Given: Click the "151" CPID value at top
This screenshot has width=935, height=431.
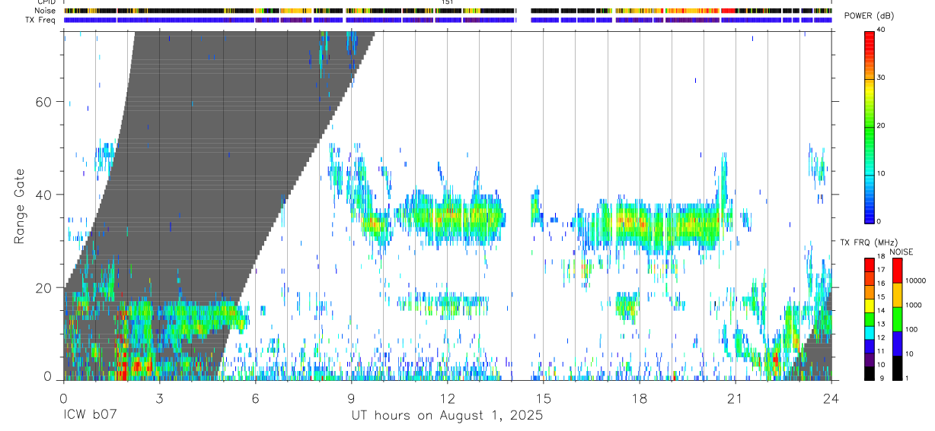Looking at the screenshot, I should pyautogui.click(x=448, y=2).
